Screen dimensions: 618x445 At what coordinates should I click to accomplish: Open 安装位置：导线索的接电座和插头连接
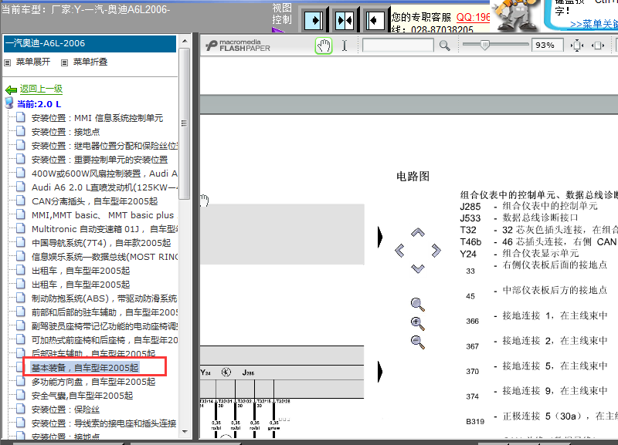click(104, 423)
